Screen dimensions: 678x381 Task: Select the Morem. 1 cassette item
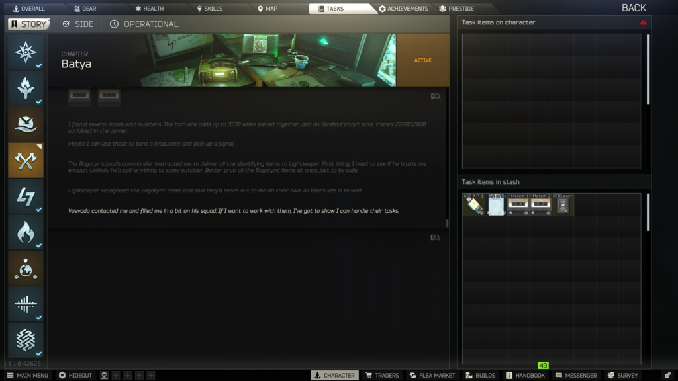(518, 205)
